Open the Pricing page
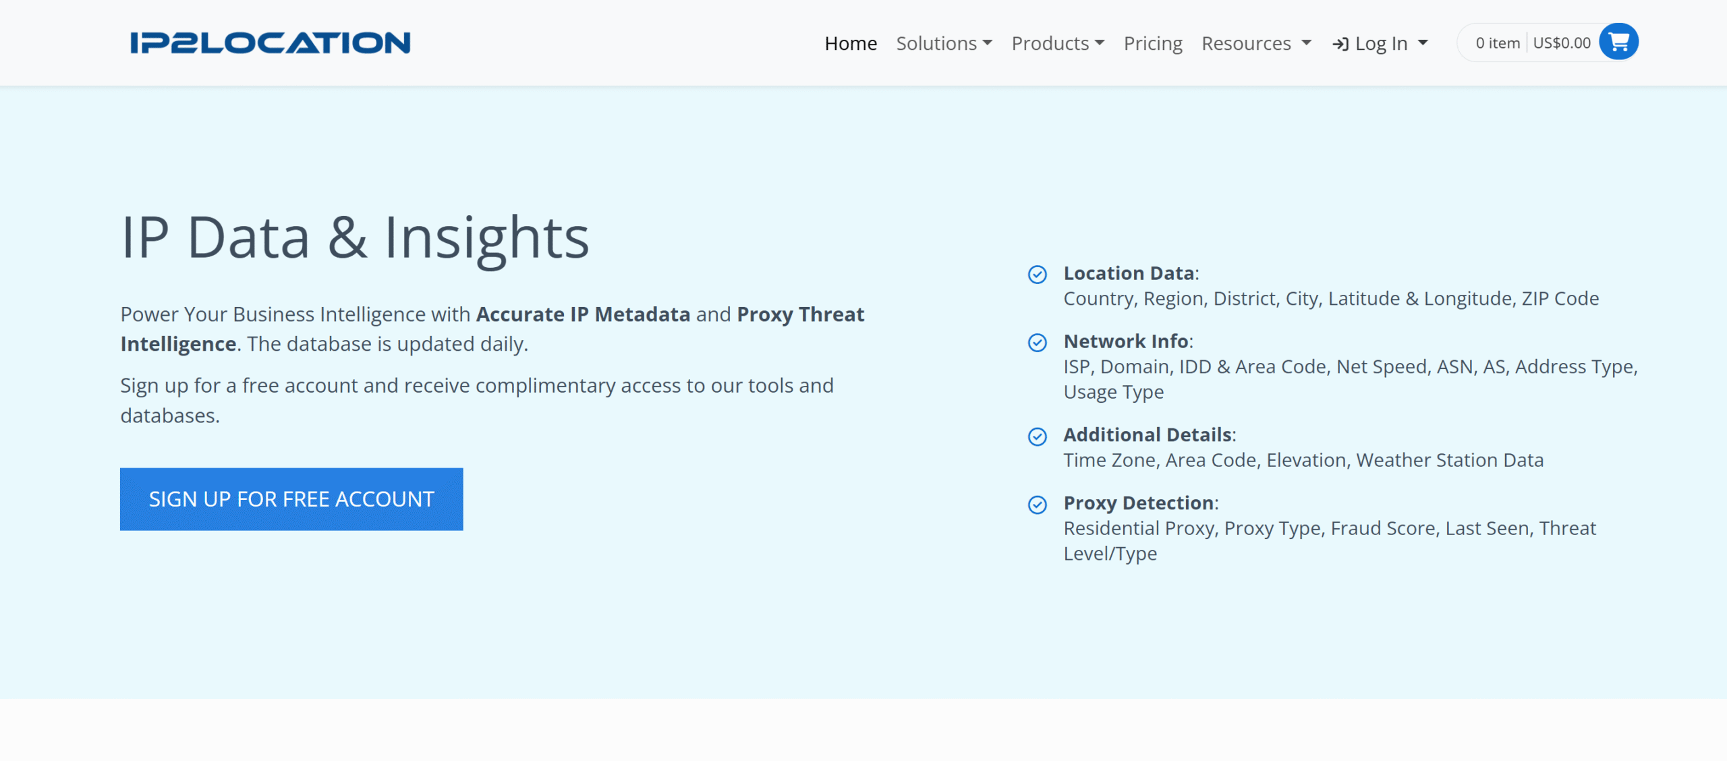The image size is (1727, 761). click(1153, 43)
